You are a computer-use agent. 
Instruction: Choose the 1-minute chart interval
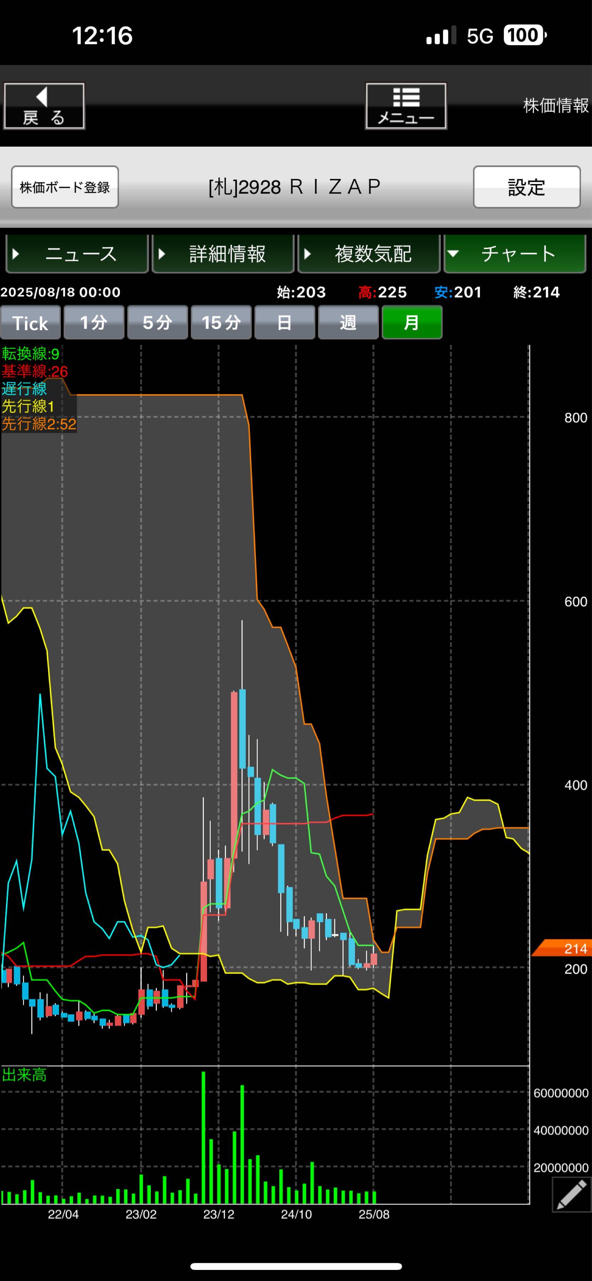(94, 323)
